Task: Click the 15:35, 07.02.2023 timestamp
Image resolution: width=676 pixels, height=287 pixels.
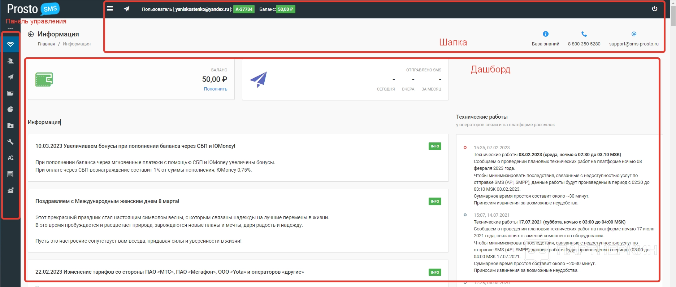Action: coord(492,148)
